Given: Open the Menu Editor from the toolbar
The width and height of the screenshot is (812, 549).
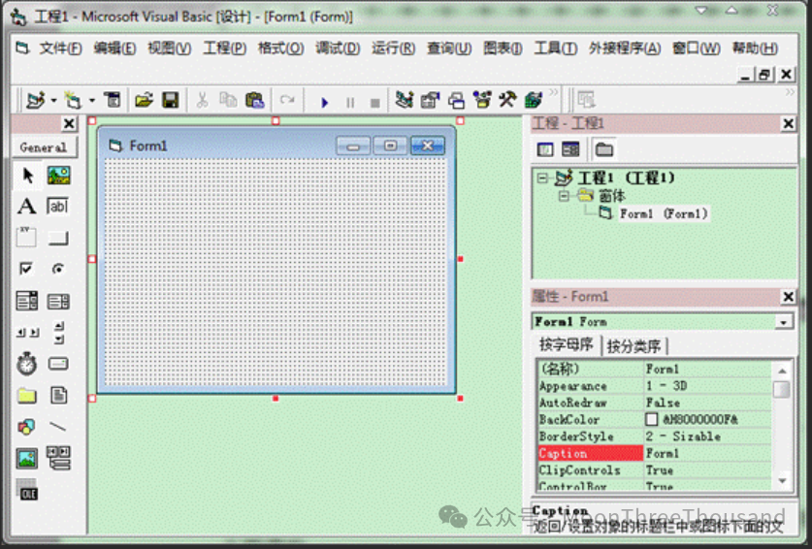Looking at the screenshot, I should click(113, 100).
